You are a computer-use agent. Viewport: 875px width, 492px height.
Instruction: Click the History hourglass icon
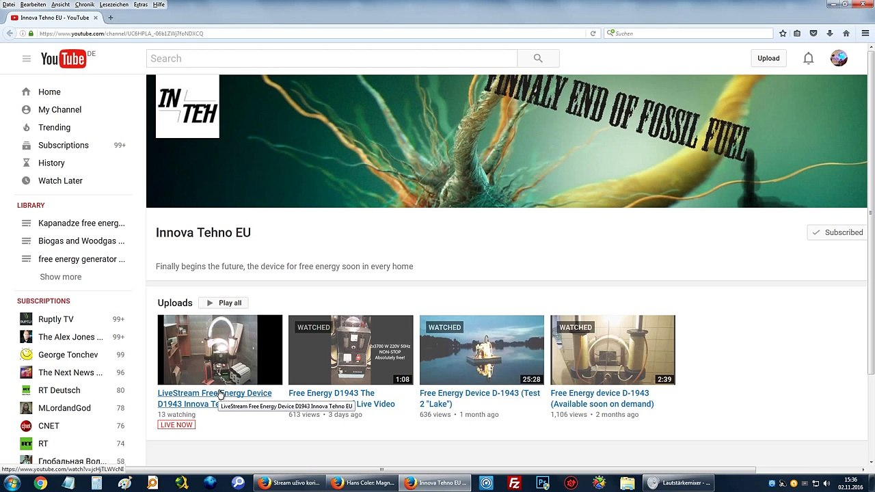tap(26, 163)
